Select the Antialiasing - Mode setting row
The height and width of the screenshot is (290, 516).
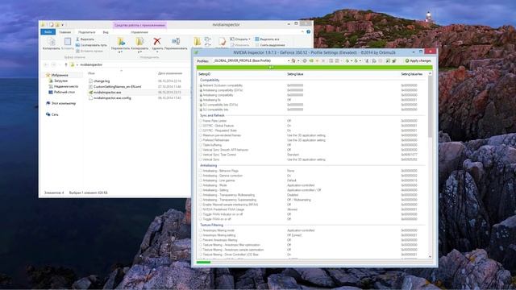pos(312,185)
